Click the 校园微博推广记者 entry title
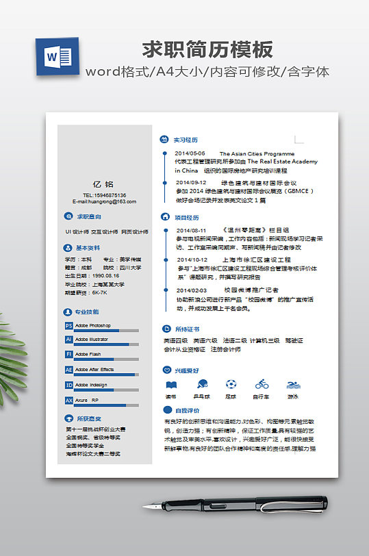Image resolution: width=369 pixels, height=556 pixels. pos(251,290)
